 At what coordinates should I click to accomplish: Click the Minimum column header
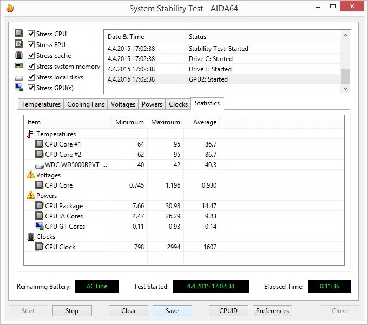click(129, 122)
